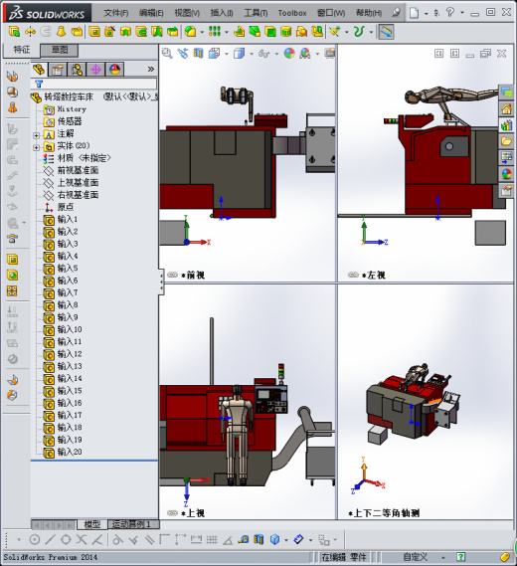Open the 帮助(H) menu
Viewport: 517px width, 566px height.
369,13
